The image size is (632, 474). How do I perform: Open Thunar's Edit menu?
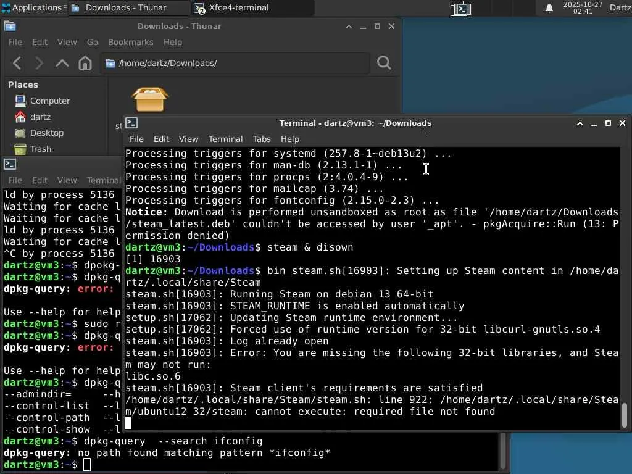click(40, 43)
